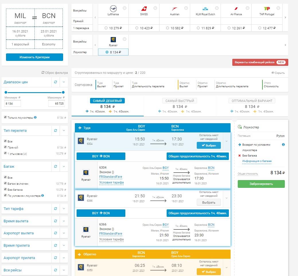Reset the Тип перелета filter refresh icon
Image resolution: width=298 pixels, height=276 pixels.
tap(55, 131)
